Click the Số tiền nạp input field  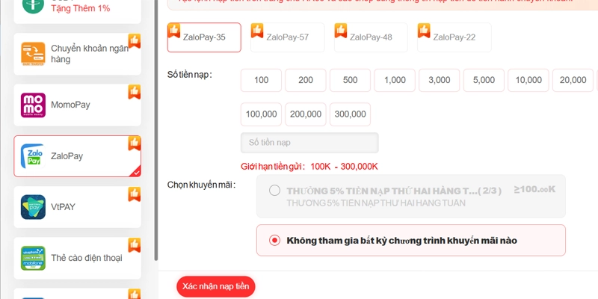pos(309,143)
